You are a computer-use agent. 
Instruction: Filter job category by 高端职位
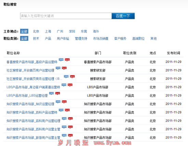point(138,39)
